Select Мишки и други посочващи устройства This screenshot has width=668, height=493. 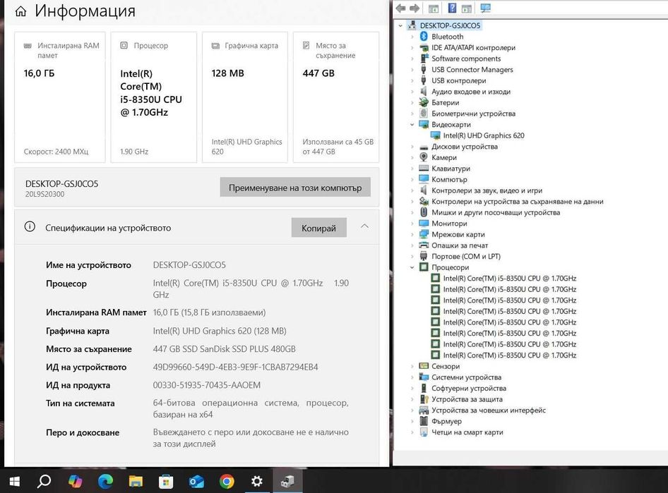click(496, 212)
